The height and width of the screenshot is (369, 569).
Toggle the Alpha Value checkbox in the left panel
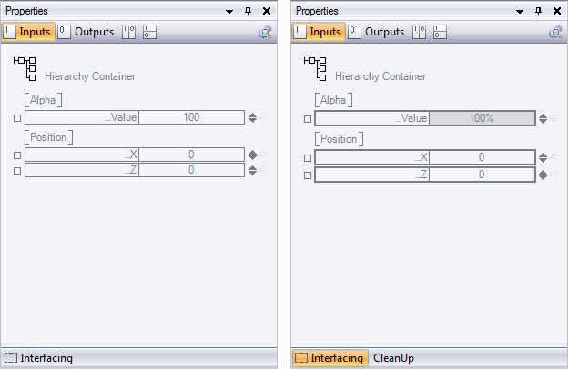click(17, 118)
